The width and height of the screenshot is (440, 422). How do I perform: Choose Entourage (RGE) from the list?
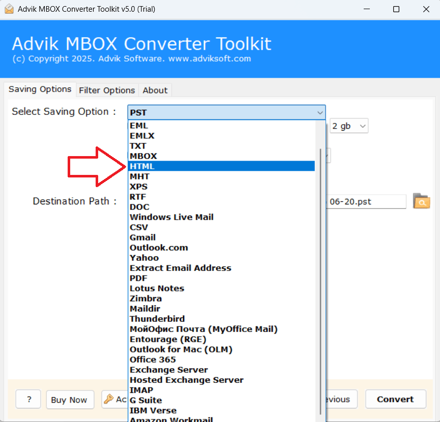(x=221, y=339)
